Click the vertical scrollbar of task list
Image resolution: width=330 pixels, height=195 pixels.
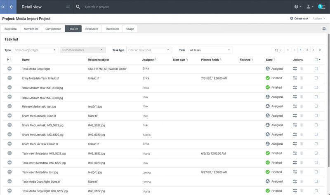[328, 101]
